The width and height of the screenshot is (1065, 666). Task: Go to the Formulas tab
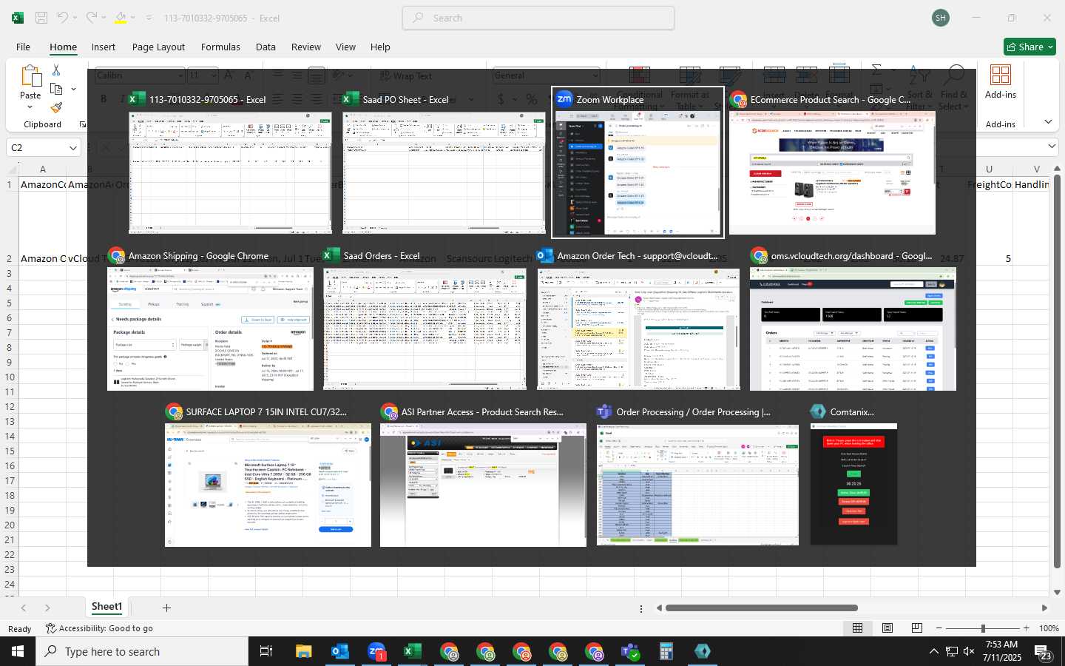(x=220, y=47)
